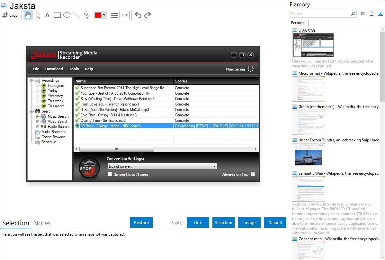The height and width of the screenshot is (260, 385).
Task: Open the Audio Recorder item
Action: pyautogui.click(x=54, y=132)
